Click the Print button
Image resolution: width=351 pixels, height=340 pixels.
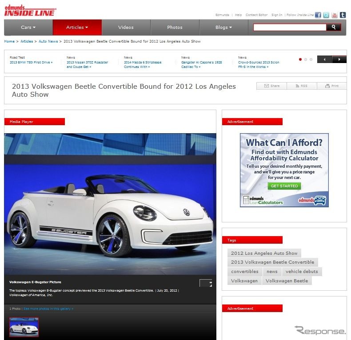tap(332, 86)
